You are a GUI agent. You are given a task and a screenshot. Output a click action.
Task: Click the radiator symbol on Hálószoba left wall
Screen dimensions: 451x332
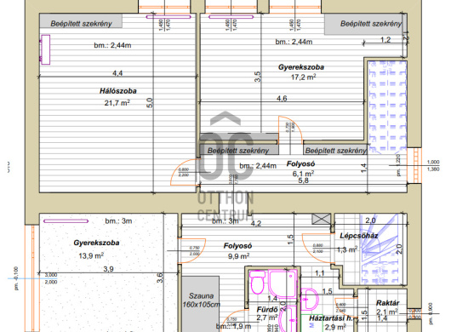(x=45, y=49)
